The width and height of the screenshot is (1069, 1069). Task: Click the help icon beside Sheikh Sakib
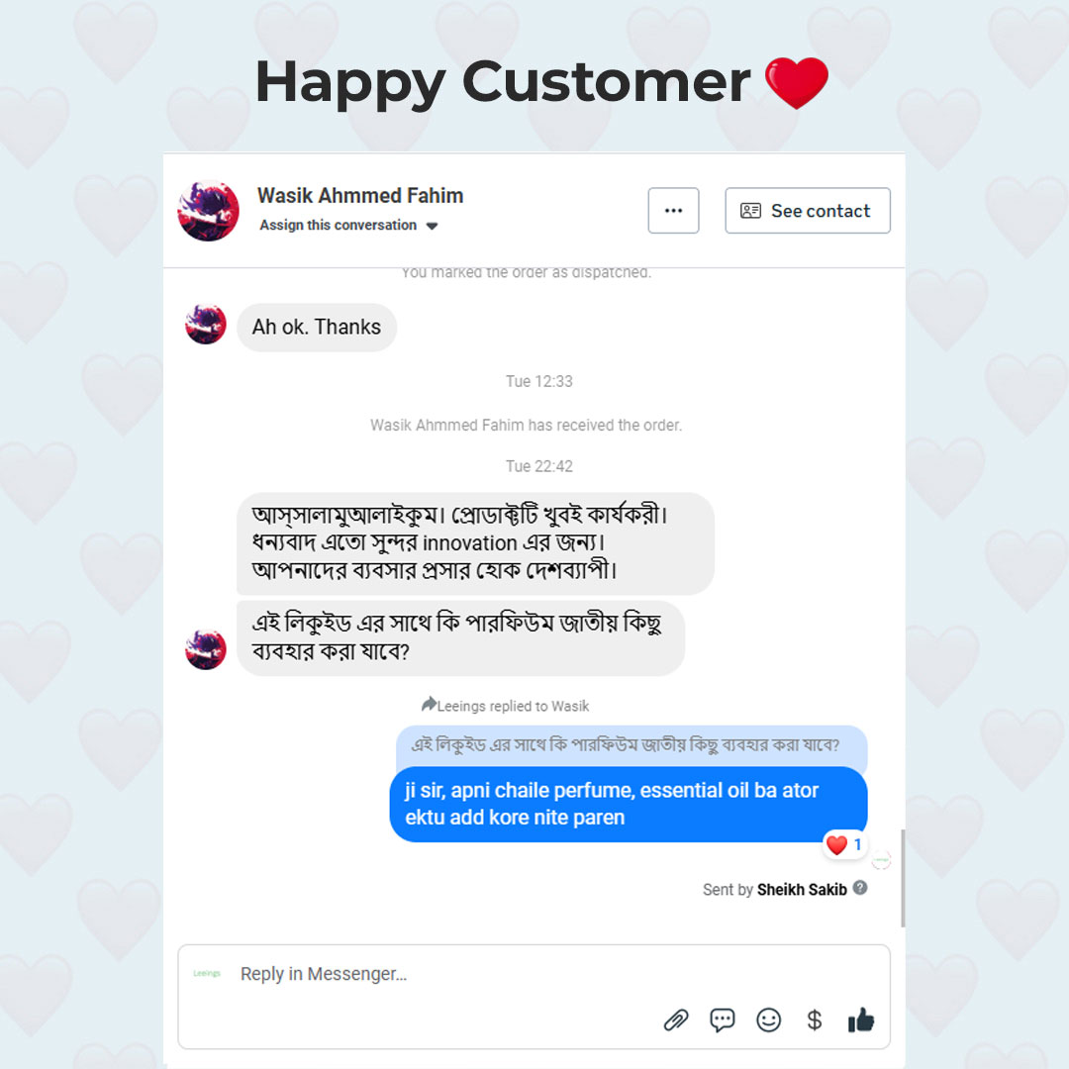860,888
